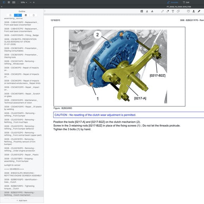The image size is (204, 204).
Task: Click Add Item in the outline
Action: click(22, 200)
